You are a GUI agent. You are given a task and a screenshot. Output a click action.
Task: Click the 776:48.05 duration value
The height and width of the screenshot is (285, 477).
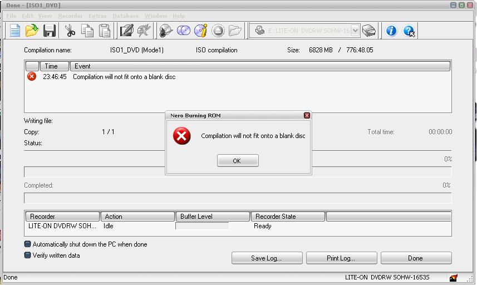click(360, 50)
